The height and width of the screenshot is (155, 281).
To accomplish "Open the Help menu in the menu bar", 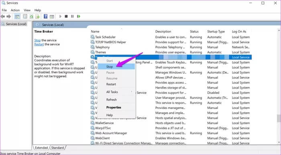I will point(38,10).
